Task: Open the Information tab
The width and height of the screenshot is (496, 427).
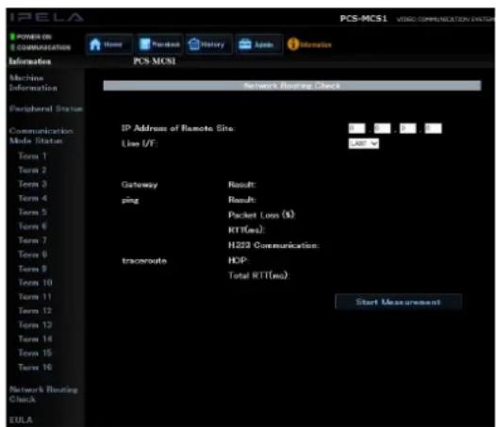Action: (309, 44)
